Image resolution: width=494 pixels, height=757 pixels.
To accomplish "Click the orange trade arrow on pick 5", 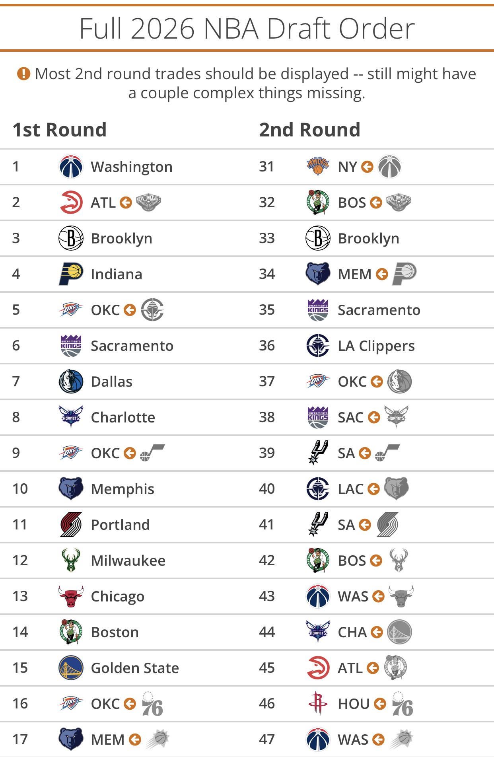I will pos(130,310).
